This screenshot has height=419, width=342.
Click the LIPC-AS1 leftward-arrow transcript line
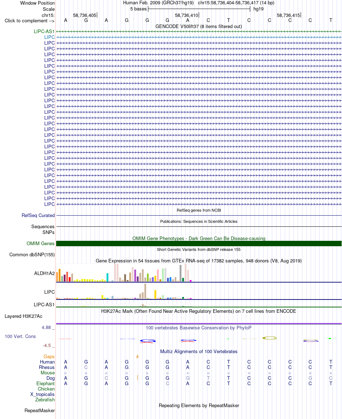click(199, 32)
